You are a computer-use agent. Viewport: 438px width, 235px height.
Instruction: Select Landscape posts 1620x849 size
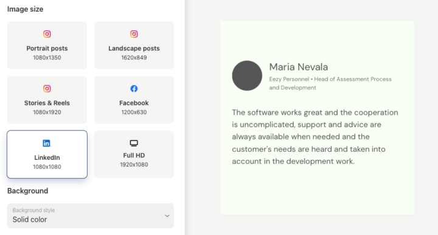coord(134,45)
